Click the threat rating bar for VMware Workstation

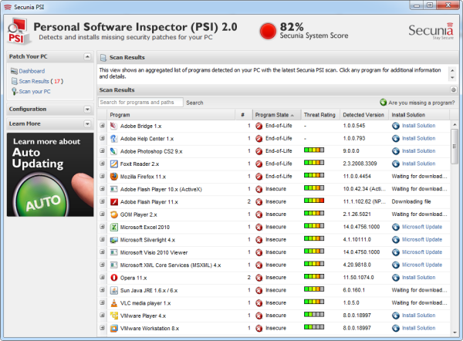pos(314,327)
